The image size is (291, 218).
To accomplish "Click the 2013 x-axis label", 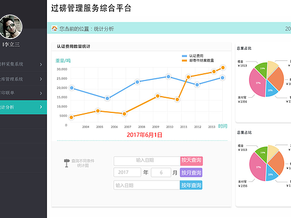I will tap(212, 127).
